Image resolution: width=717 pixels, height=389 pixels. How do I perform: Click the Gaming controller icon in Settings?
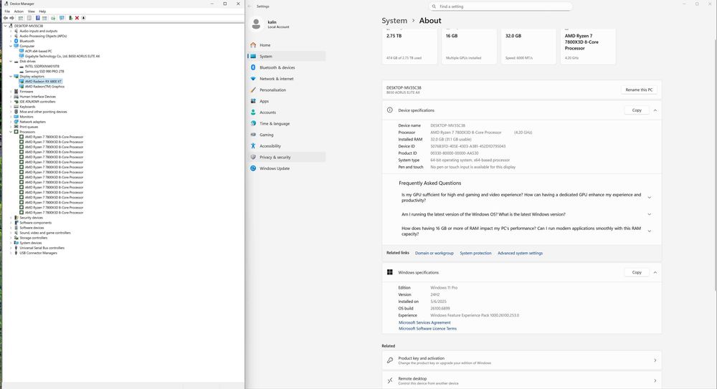click(253, 135)
